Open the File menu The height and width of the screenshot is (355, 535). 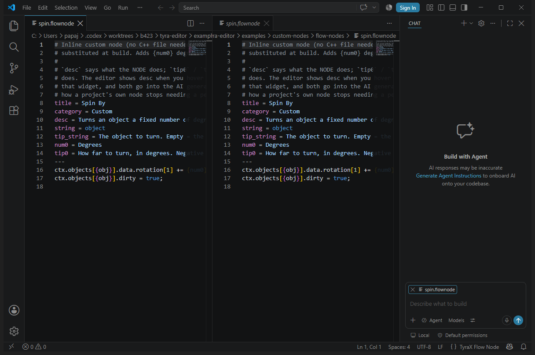tap(26, 7)
